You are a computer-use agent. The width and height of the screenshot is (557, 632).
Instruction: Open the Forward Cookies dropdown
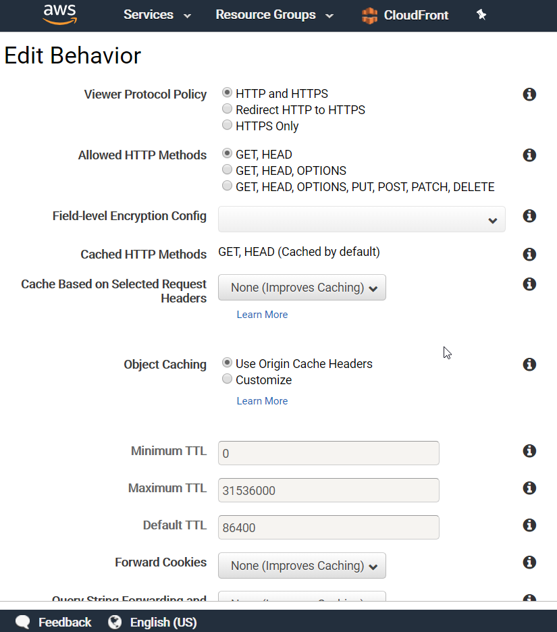[x=302, y=566]
